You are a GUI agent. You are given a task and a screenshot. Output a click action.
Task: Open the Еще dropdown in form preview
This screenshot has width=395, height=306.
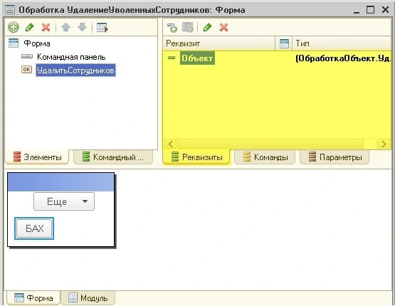click(x=64, y=201)
